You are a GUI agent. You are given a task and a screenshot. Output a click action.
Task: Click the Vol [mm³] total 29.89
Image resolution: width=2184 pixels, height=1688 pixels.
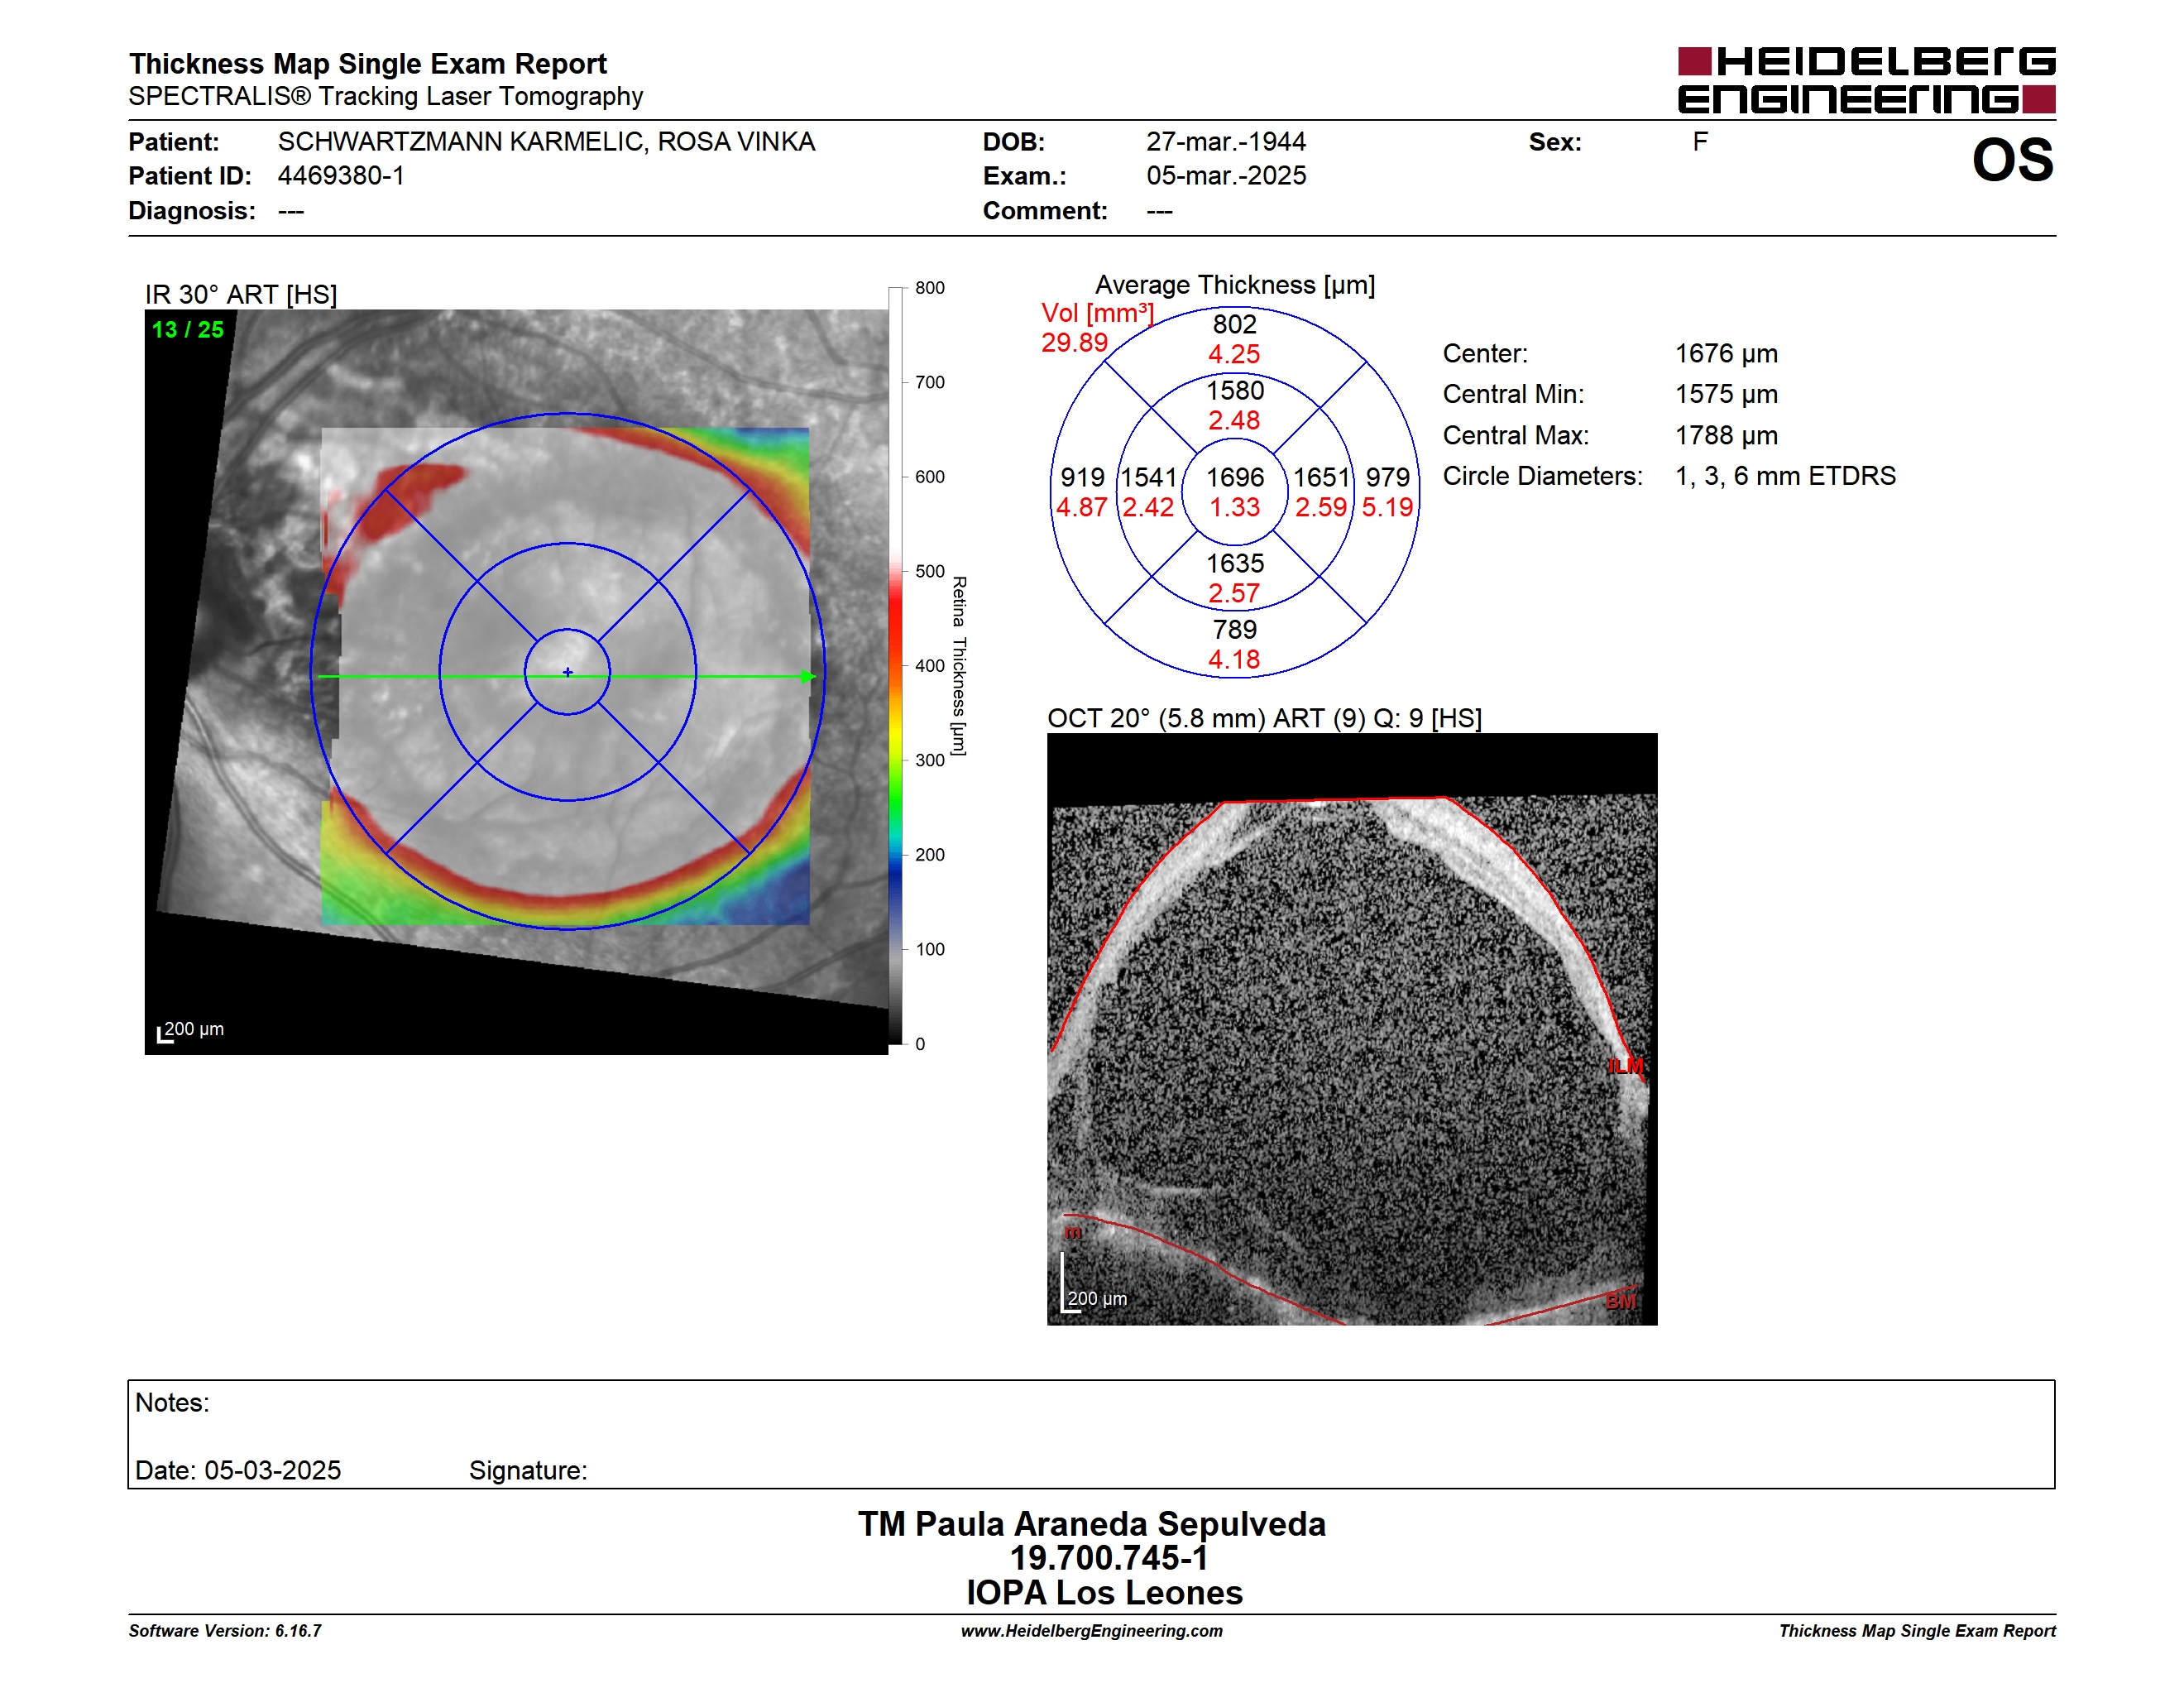coord(1074,342)
